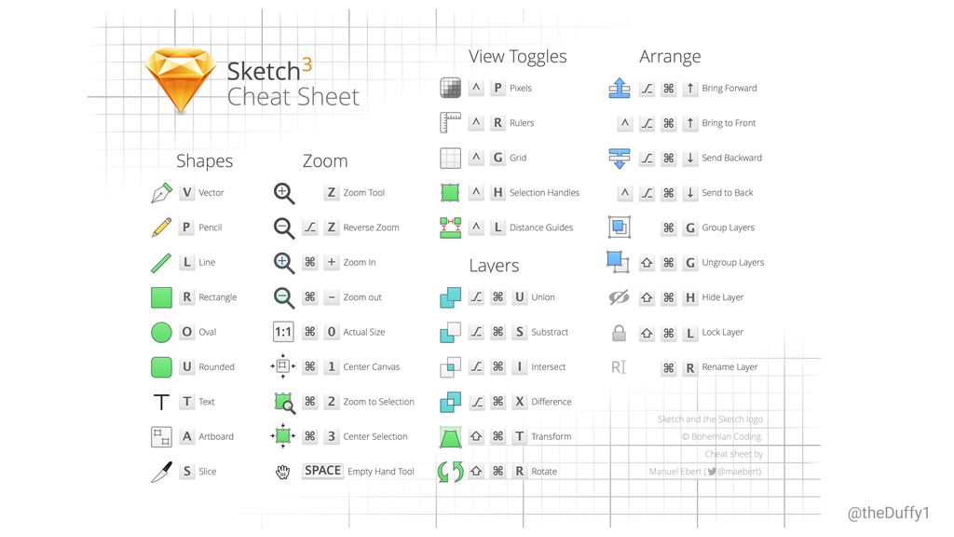Click the Difference layers icon
This screenshot has height=537, width=954.
click(x=450, y=402)
